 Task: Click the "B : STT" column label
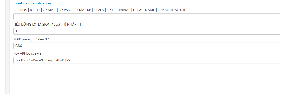pyautogui.click(x=35, y=10)
